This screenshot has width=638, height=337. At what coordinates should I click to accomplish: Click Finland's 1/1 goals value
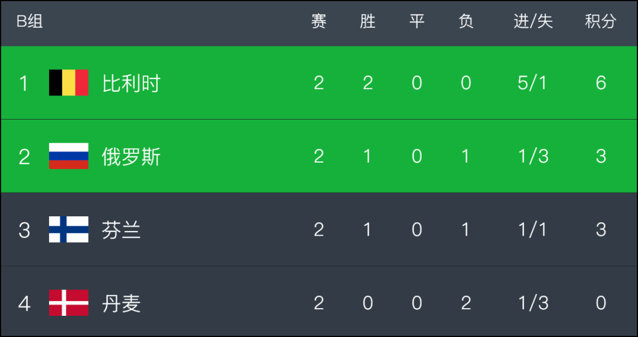(x=533, y=230)
